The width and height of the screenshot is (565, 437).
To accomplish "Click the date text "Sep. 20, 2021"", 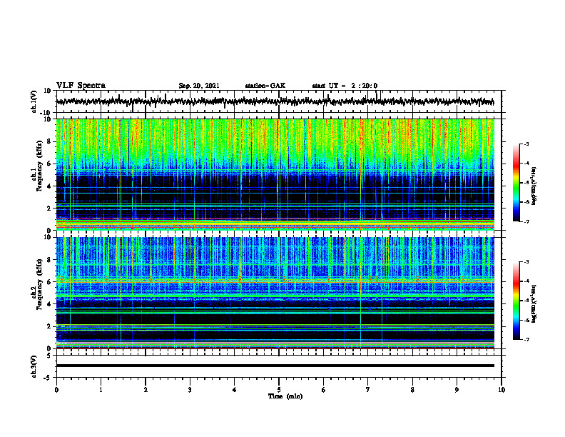I will click(x=199, y=86).
